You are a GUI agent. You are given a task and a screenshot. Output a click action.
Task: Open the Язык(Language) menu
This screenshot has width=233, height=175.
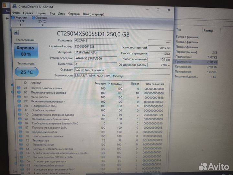coord(94,14)
